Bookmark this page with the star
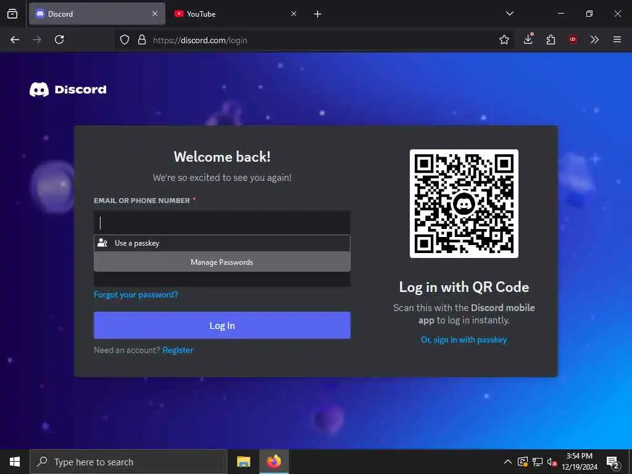This screenshot has width=632, height=474. 504,39
